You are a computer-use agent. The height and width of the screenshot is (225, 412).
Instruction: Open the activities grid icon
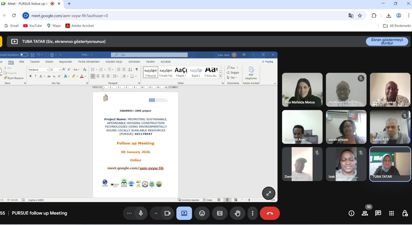tap(391, 213)
